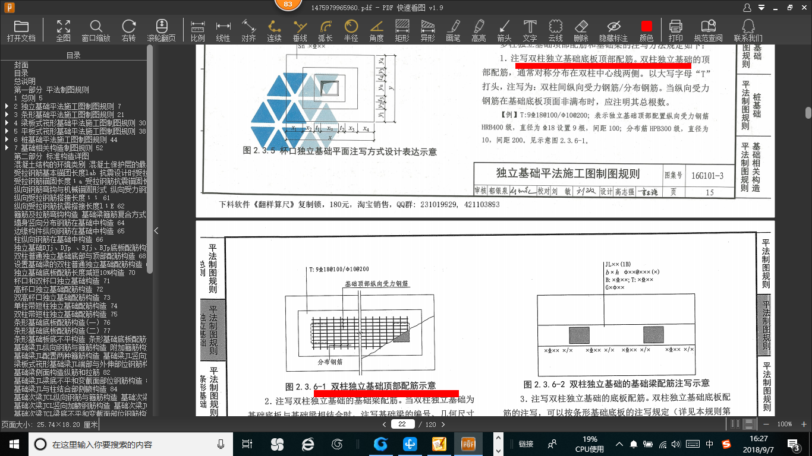Screen dimensions: 812x456
Task: Click the Windows taskbar search box
Action: tap(130, 444)
